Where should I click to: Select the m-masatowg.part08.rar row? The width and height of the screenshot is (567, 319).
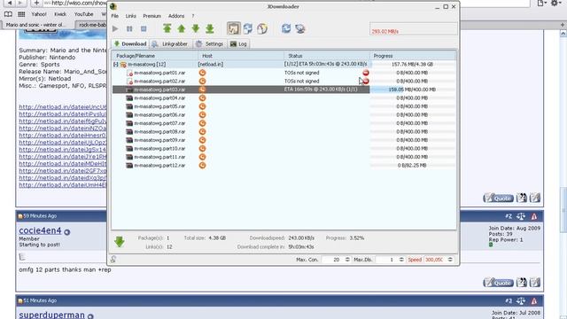[283, 132]
